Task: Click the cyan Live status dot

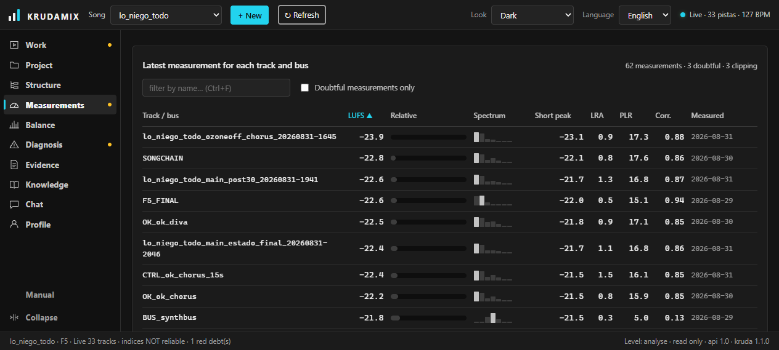Action: tap(683, 15)
